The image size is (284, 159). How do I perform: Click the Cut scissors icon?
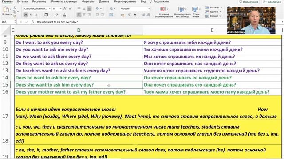point(15,8)
